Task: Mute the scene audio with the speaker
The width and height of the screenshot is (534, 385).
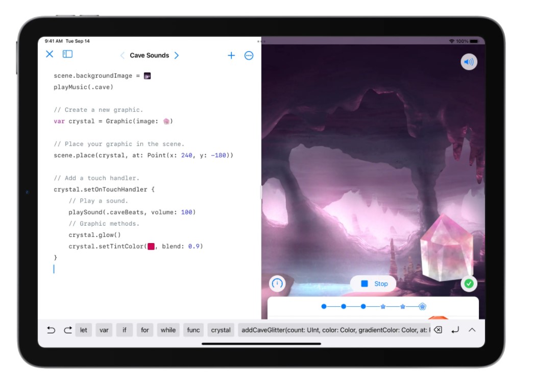Action: tap(469, 61)
